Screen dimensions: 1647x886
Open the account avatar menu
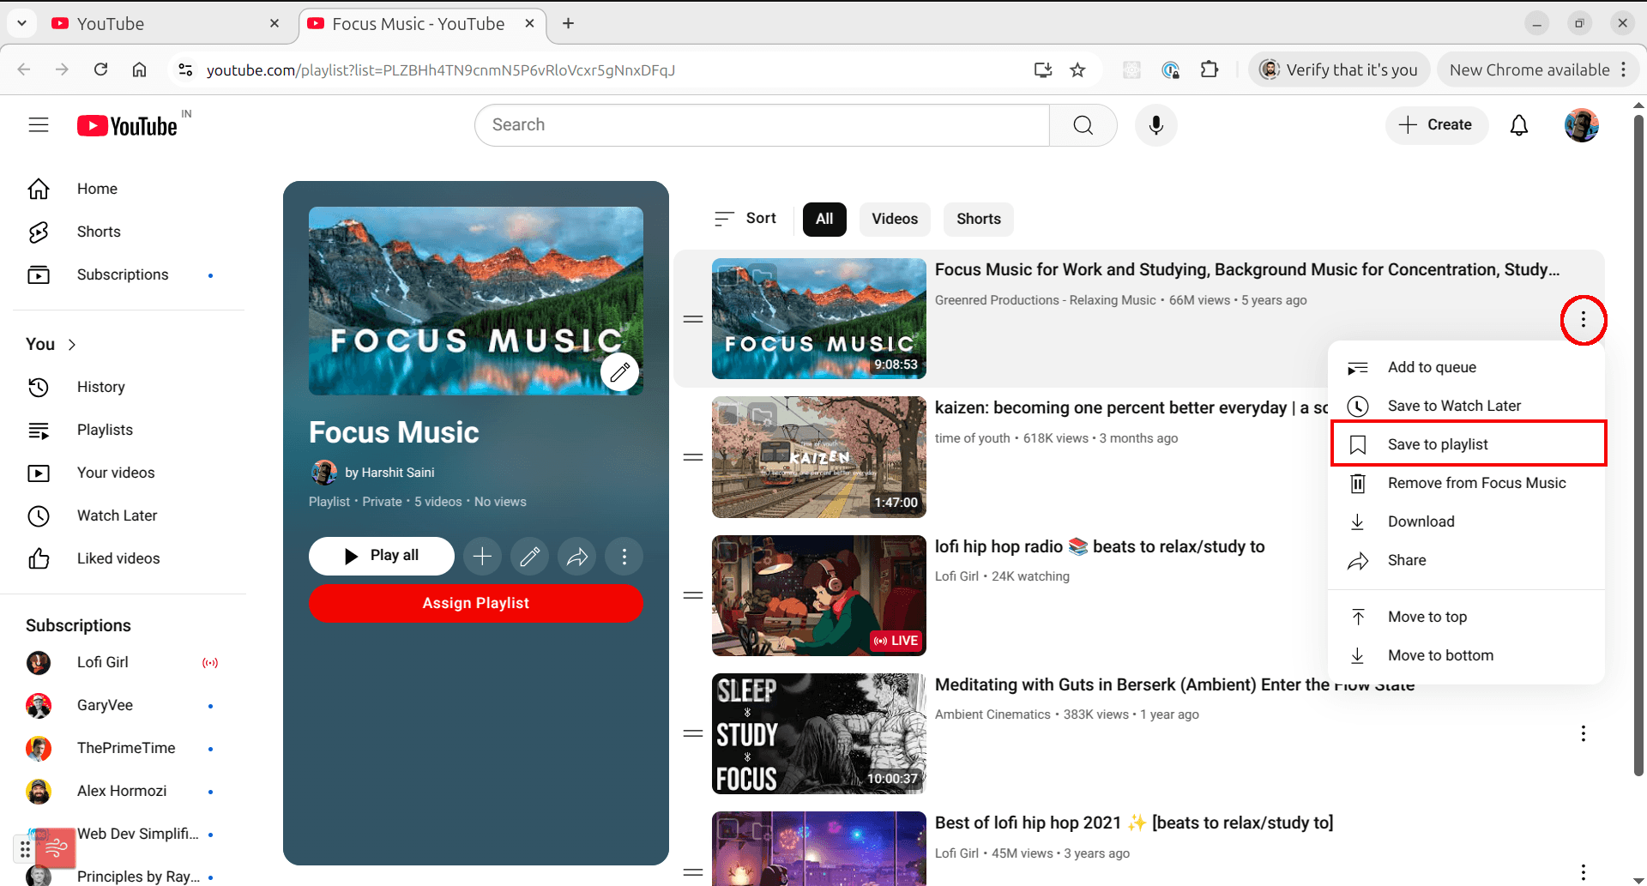[x=1581, y=125]
